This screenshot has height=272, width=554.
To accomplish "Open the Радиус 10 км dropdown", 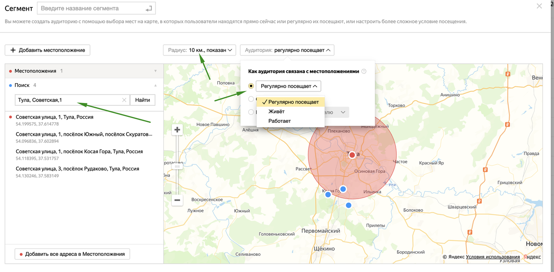I will [200, 50].
